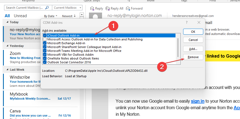The width and height of the screenshot is (240, 119).
Task: Collapse the Today group
Action: point(8,22)
